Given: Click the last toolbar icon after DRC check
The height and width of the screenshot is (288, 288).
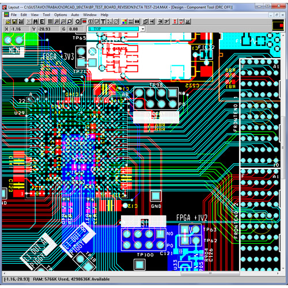Looking at the screenshot, I should tap(188, 22).
